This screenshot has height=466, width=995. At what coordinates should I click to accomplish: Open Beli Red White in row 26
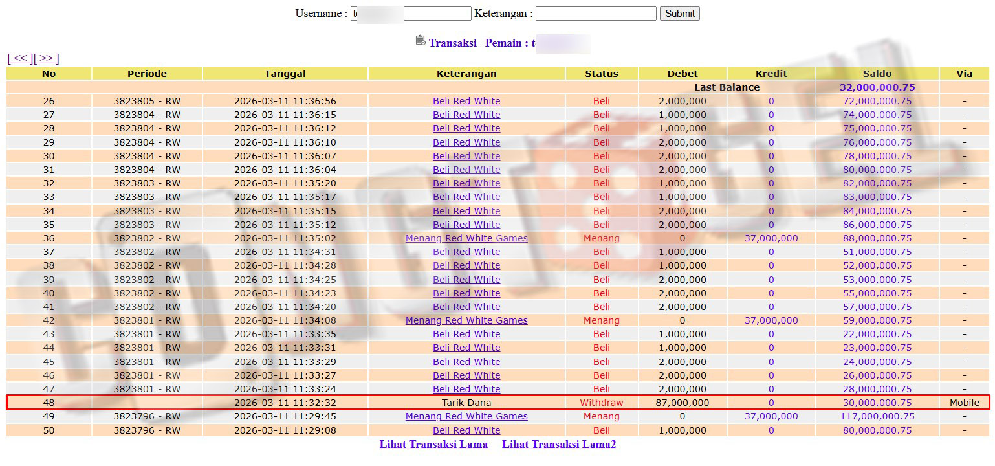pos(466,101)
